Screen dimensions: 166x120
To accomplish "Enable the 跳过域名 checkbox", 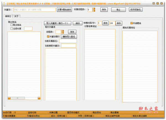I will tap(12, 25).
